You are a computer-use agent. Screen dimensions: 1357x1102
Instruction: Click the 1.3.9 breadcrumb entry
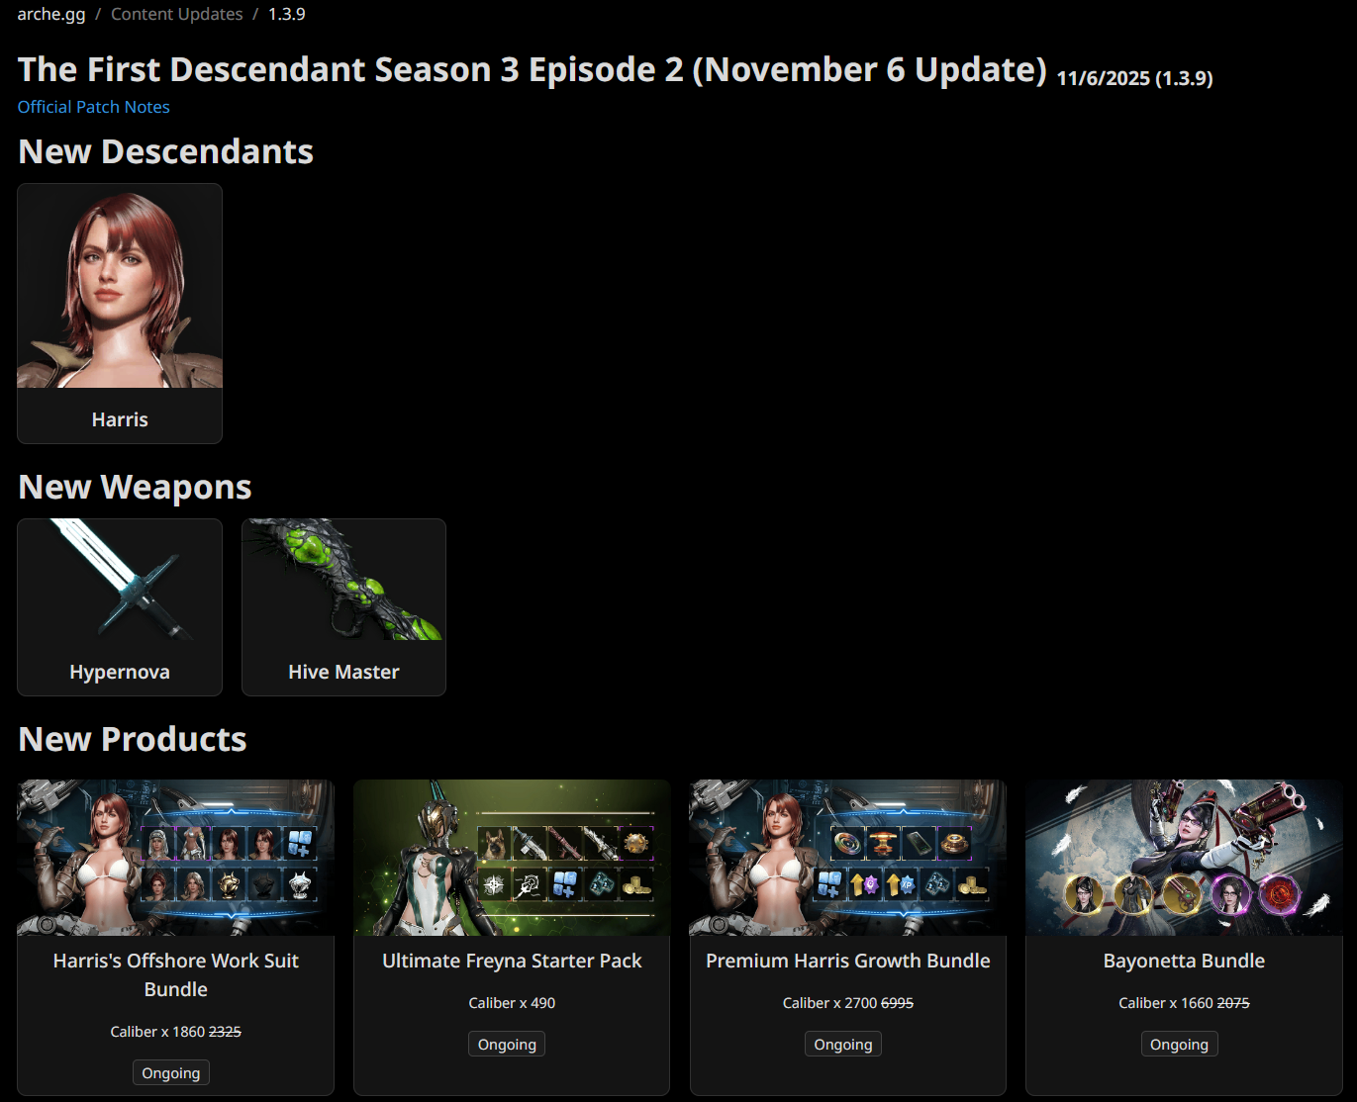pos(287,14)
